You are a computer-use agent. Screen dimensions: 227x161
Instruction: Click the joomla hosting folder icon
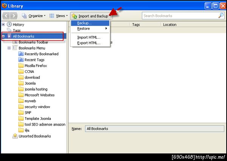[x=21, y=89]
